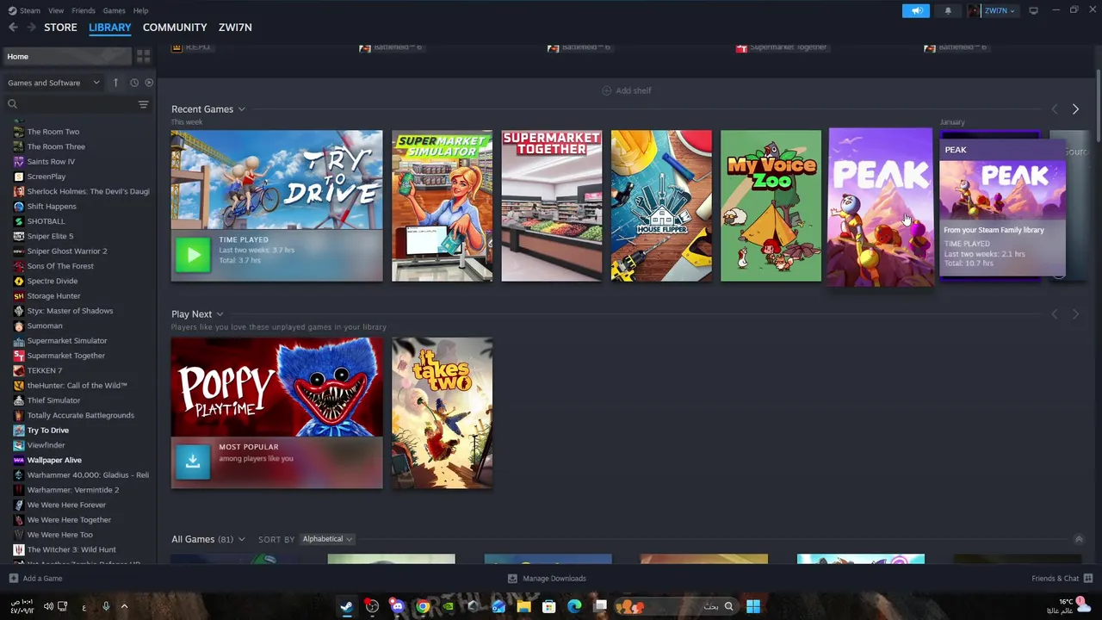Select Sniper Elite 5 in the list
This screenshot has width=1102, height=620.
50,236
